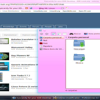The height and width of the screenshot is (100, 100).
Task: Click Linux Futura car thumbnail
Action: [x=4, y=87]
